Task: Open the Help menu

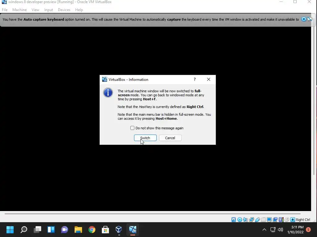Action: pos(79,10)
